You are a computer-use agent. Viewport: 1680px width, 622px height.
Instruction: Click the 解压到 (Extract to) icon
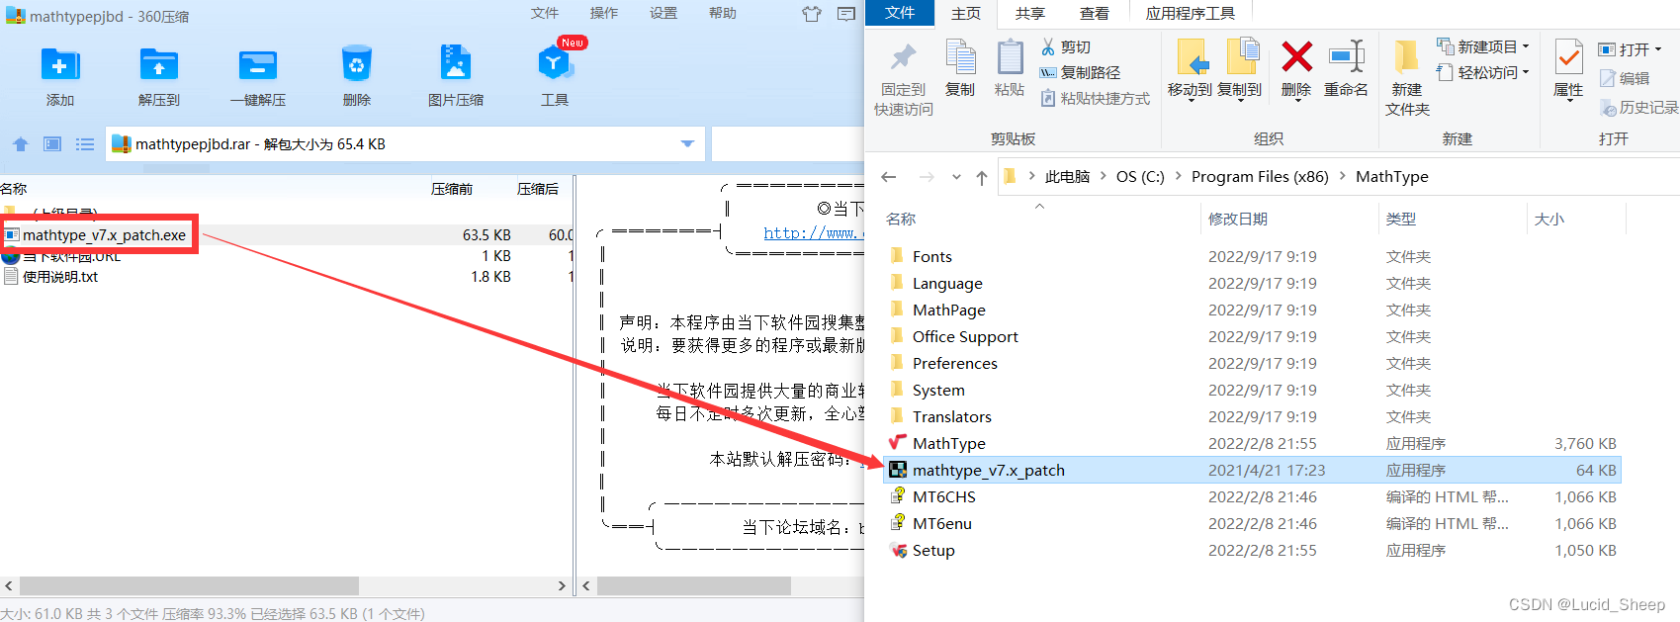[159, 65]
